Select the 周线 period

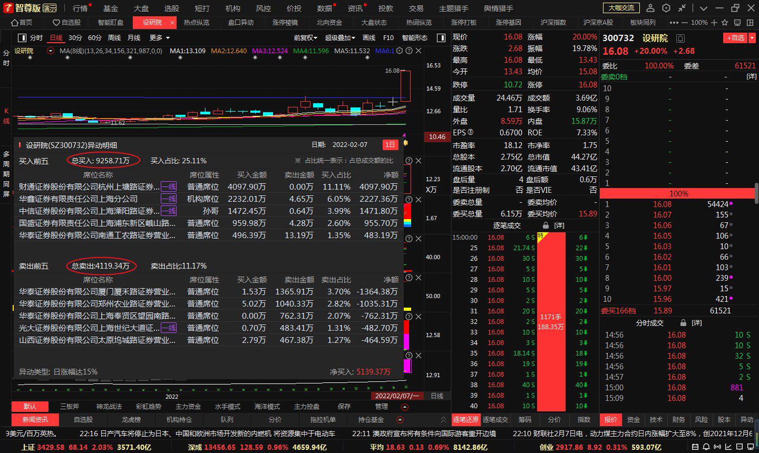point(114,38)
